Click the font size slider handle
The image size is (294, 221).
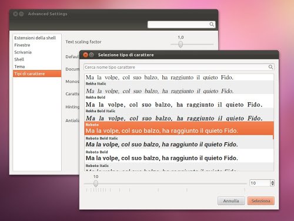(x=96, y=183)
